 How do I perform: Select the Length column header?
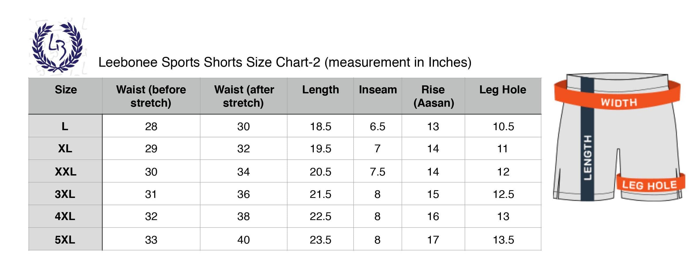pyautogui.click(x=320, y=90)
